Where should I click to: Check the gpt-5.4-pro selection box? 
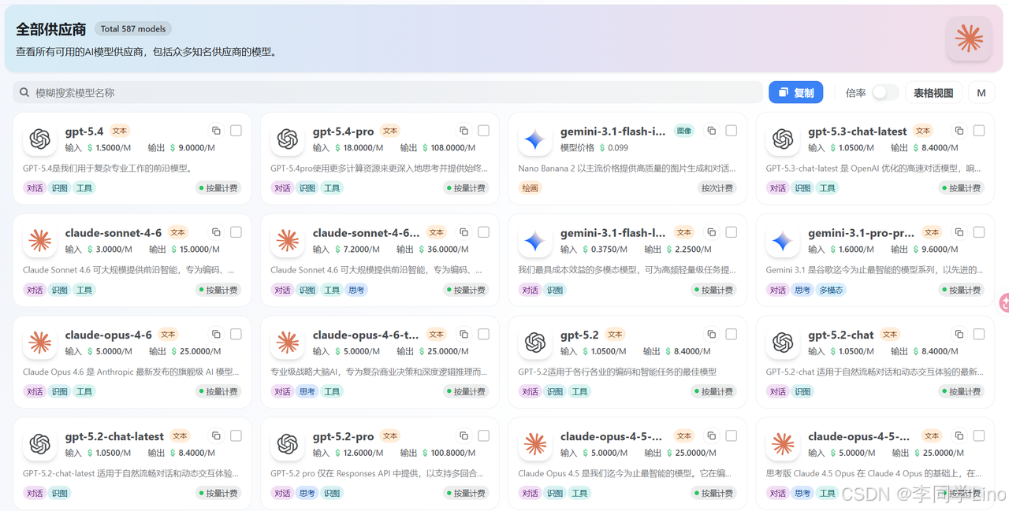pos(483,131)
